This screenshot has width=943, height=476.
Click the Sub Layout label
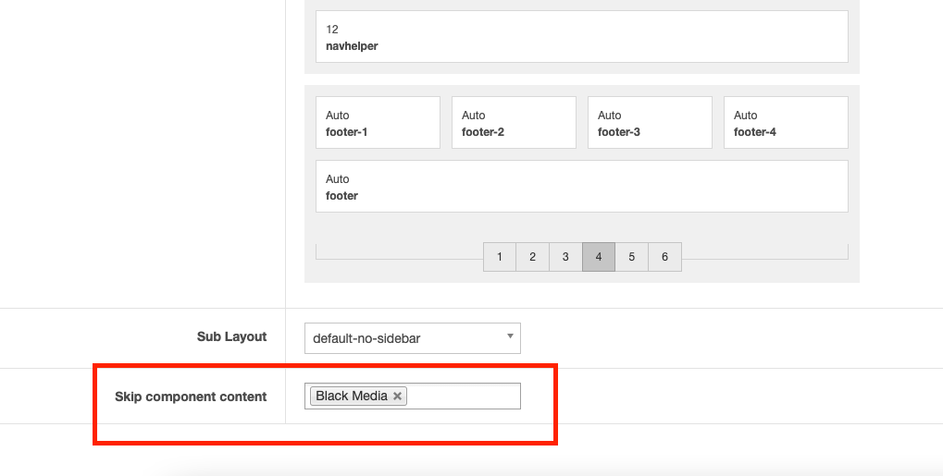tap(231, 337)
